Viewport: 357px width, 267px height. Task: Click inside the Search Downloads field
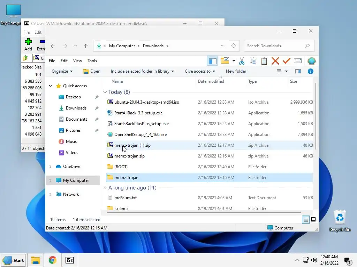click(279, 46)
